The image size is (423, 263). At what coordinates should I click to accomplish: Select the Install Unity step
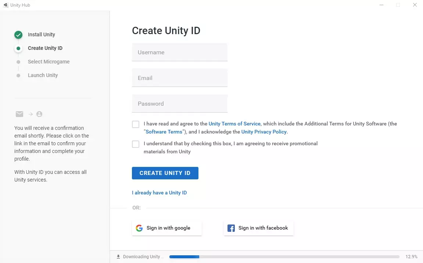[x=42, y=34]
